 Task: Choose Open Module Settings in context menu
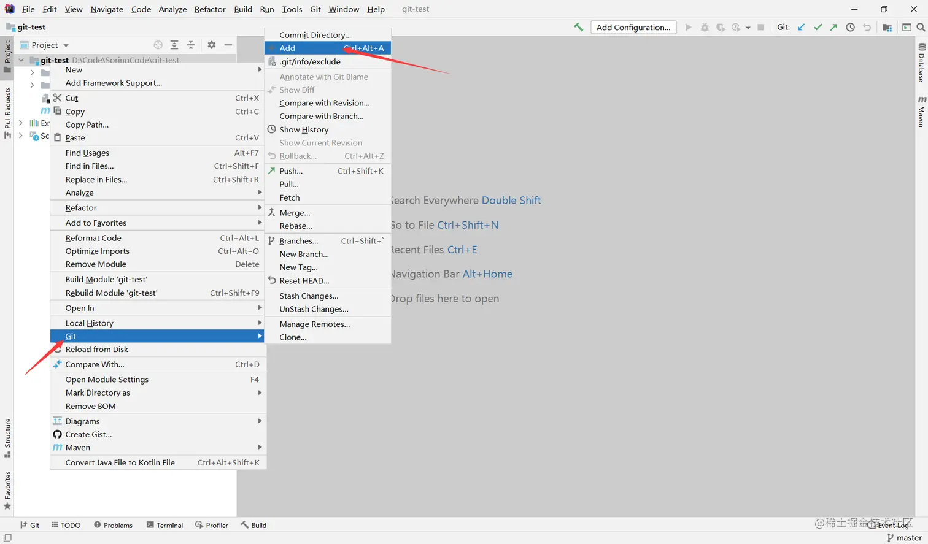(157, 380)
